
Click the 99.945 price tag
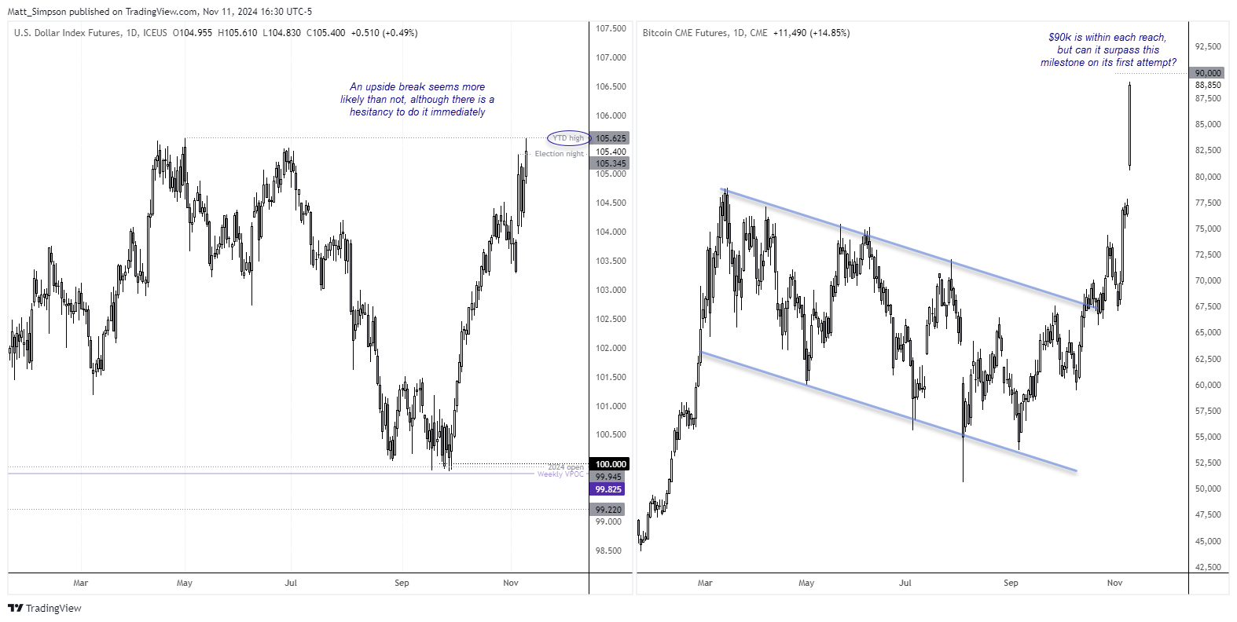click(608, 477)
